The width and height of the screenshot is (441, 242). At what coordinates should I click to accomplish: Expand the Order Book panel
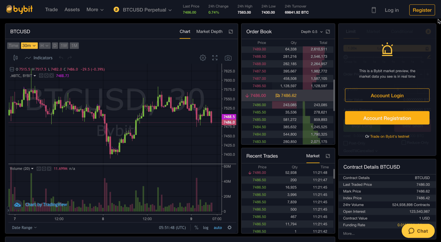click(328, 32)
